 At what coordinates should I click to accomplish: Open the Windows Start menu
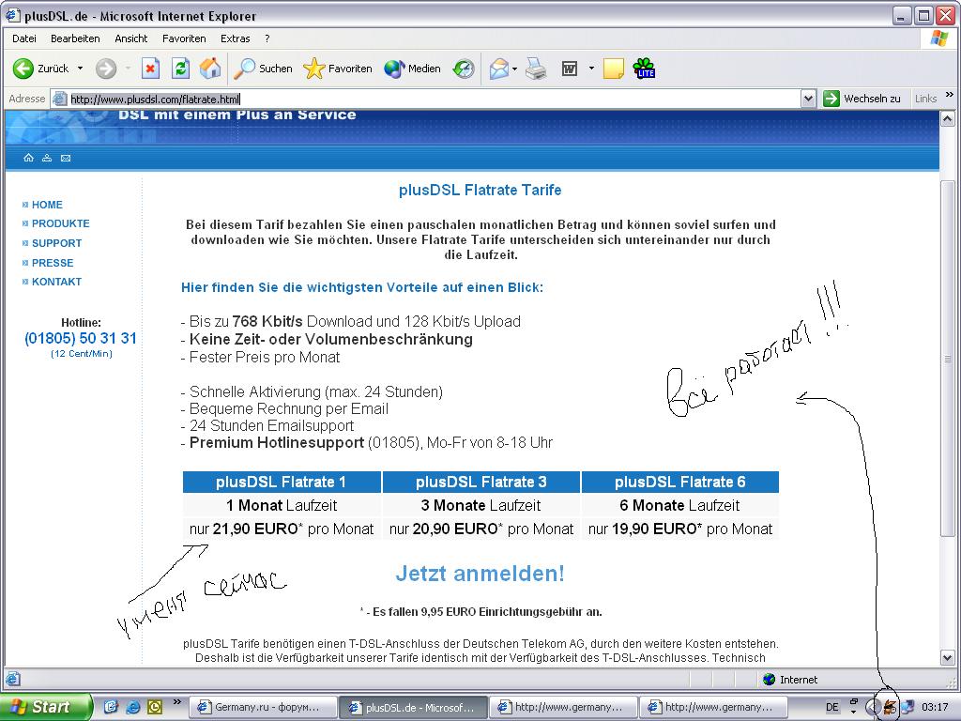pos(45,707)
